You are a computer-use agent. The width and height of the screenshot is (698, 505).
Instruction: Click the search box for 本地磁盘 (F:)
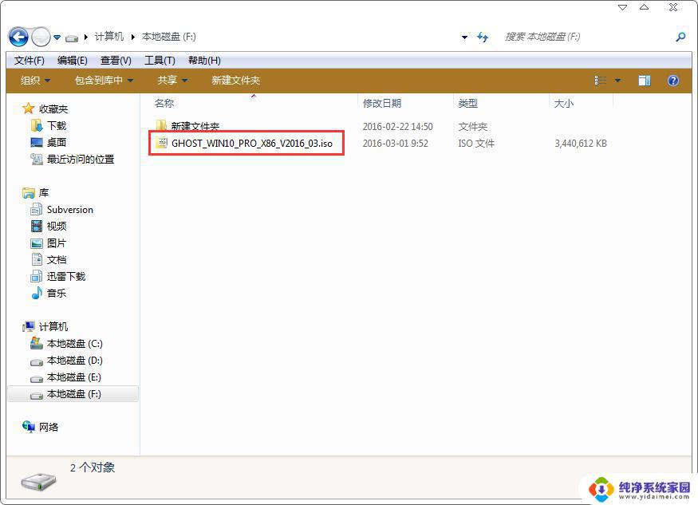pos(542,37)
